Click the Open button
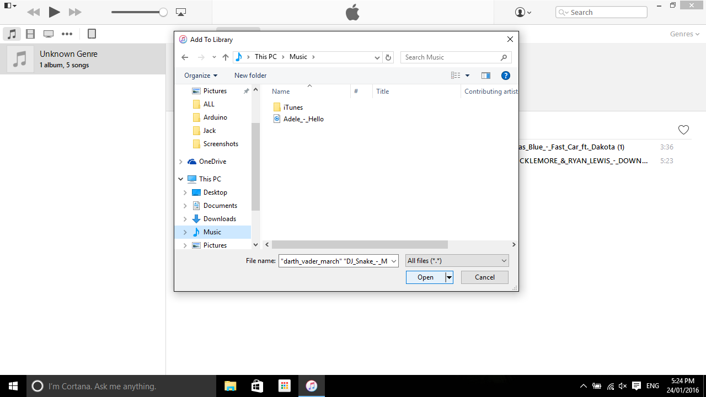 [x=425, y=277]
